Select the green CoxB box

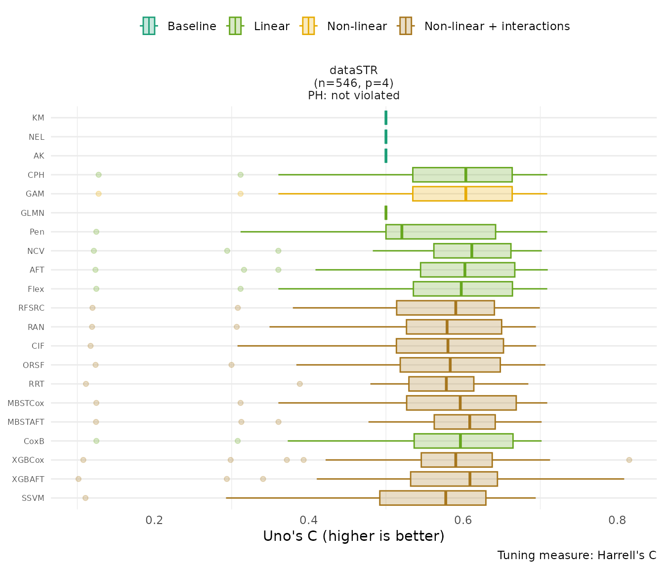(463, 441)
